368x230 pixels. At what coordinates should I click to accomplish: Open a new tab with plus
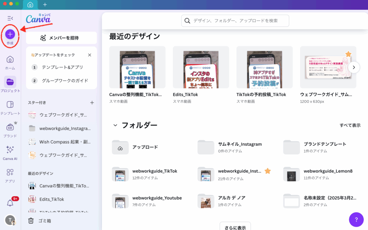(x=45, y=5)
